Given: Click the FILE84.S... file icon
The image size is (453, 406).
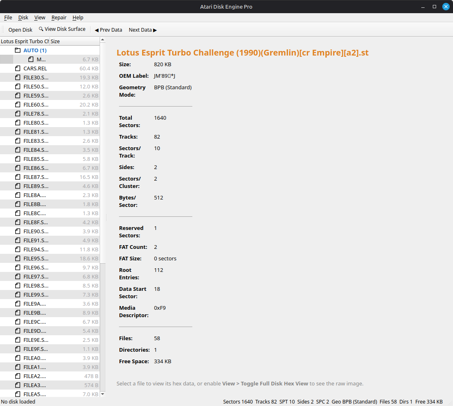Looking at the screenshot, I should 18,150.
